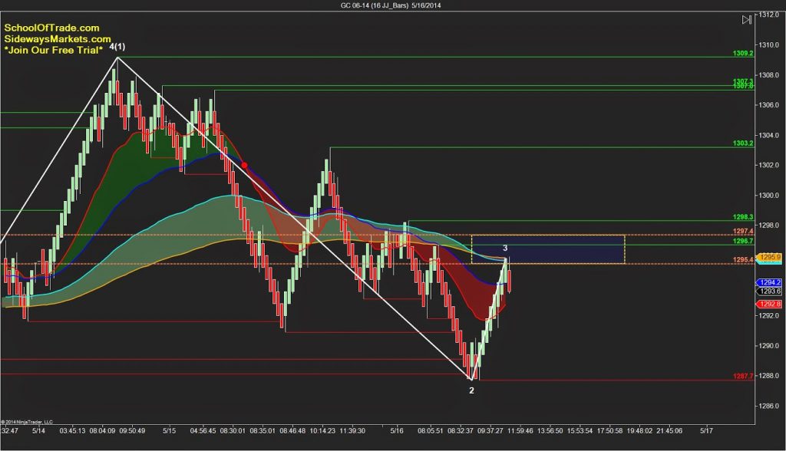Click the 1309.2 green level label

click(x=743, y=53)
